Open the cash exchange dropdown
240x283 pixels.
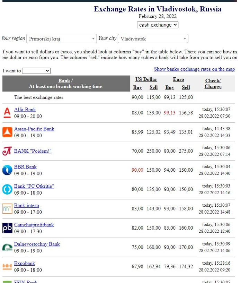(158, 25)
